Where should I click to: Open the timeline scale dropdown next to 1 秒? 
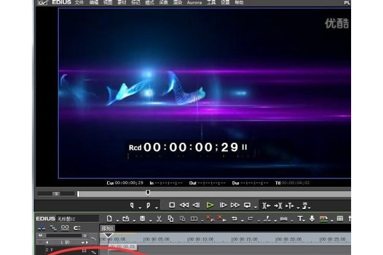pyautogui.click(x=82, y=242)
